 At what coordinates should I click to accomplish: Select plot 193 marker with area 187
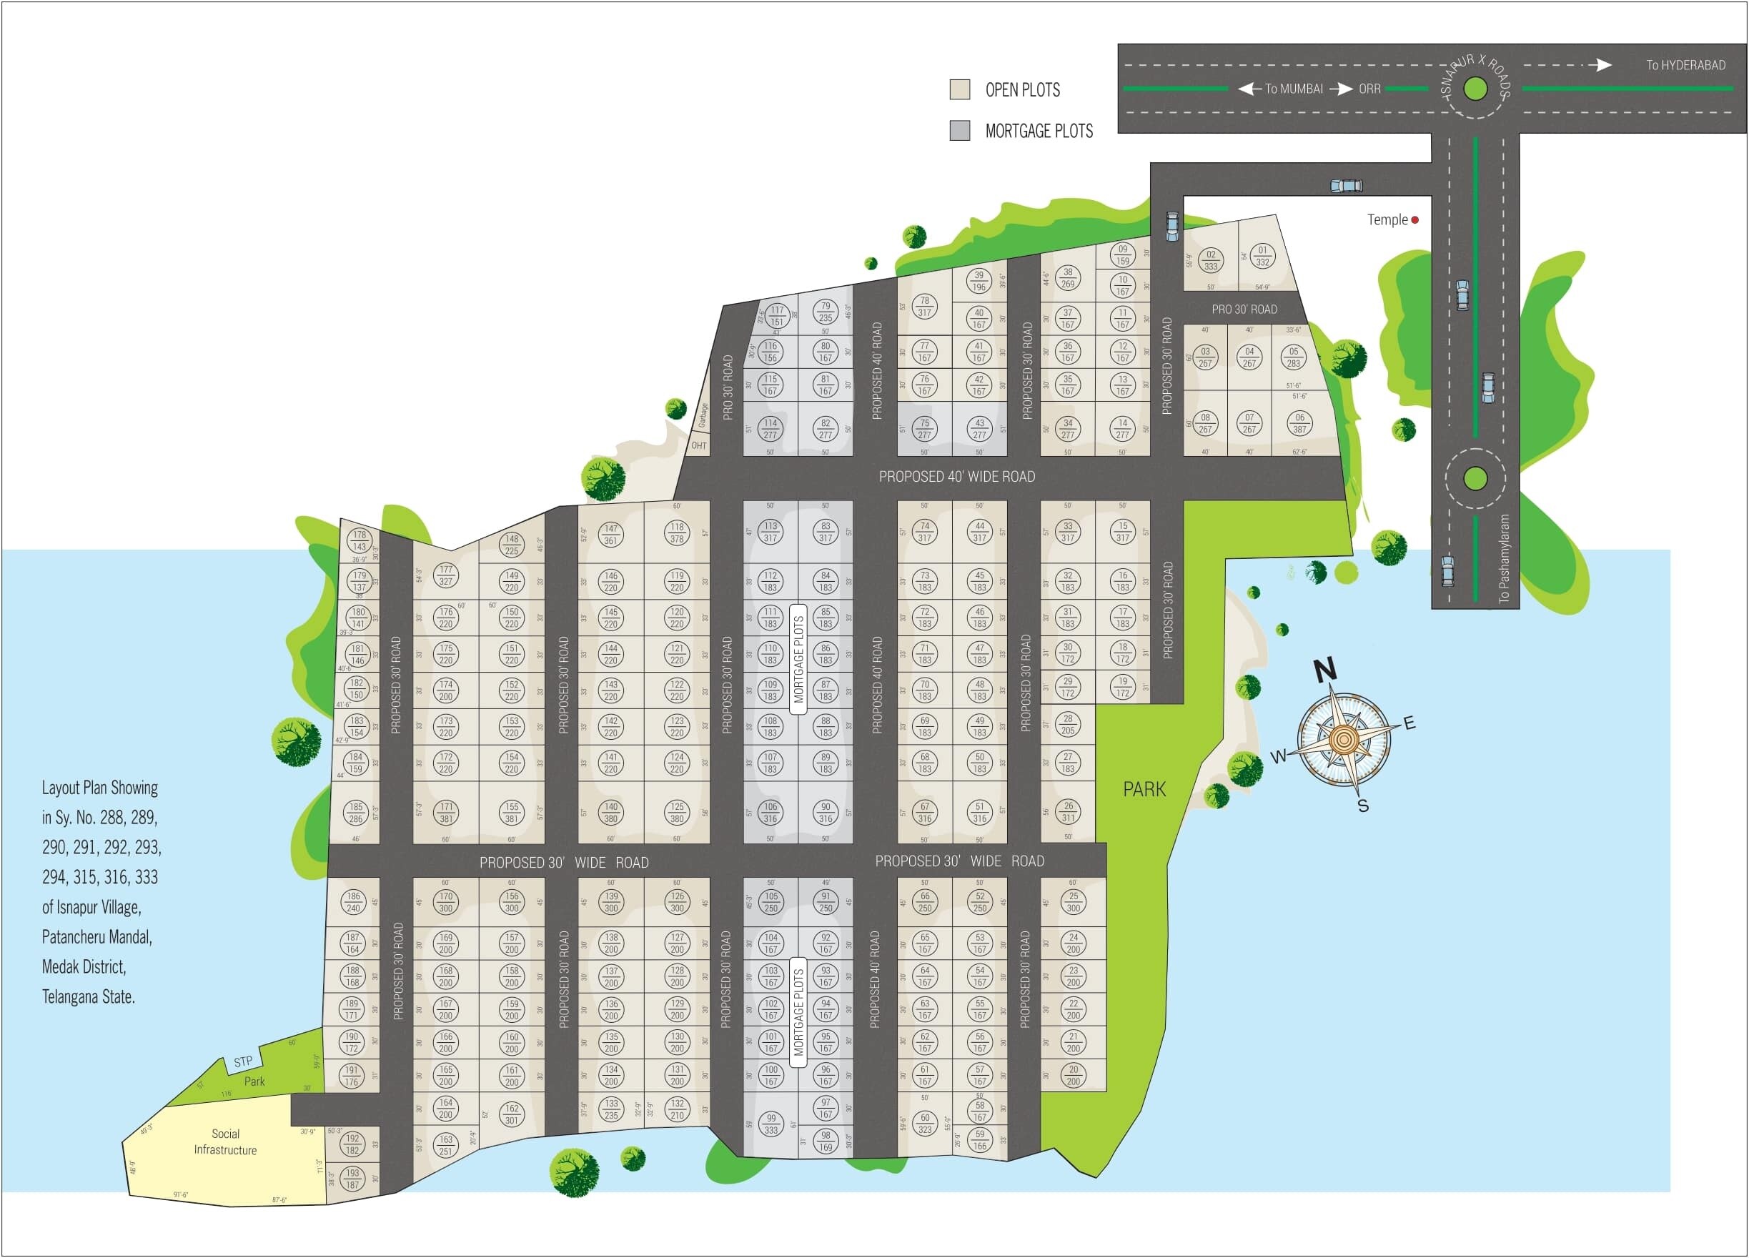[x=352, y=1179]
